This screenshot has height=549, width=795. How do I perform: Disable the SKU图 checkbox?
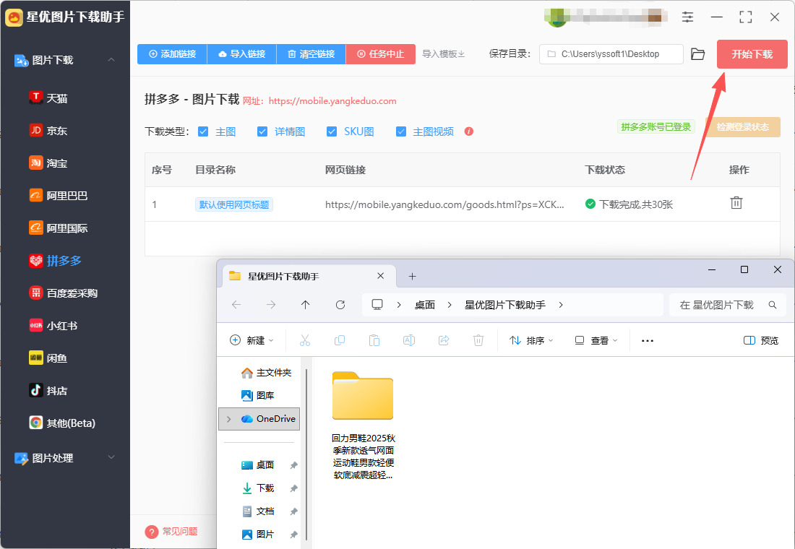click(x=332, y=131)
